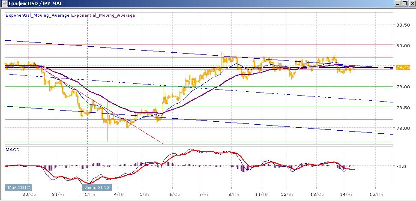Select the blue Exponential_Moving_Average legend label
Screen dimensions: 416x201
tap(37, 15)
